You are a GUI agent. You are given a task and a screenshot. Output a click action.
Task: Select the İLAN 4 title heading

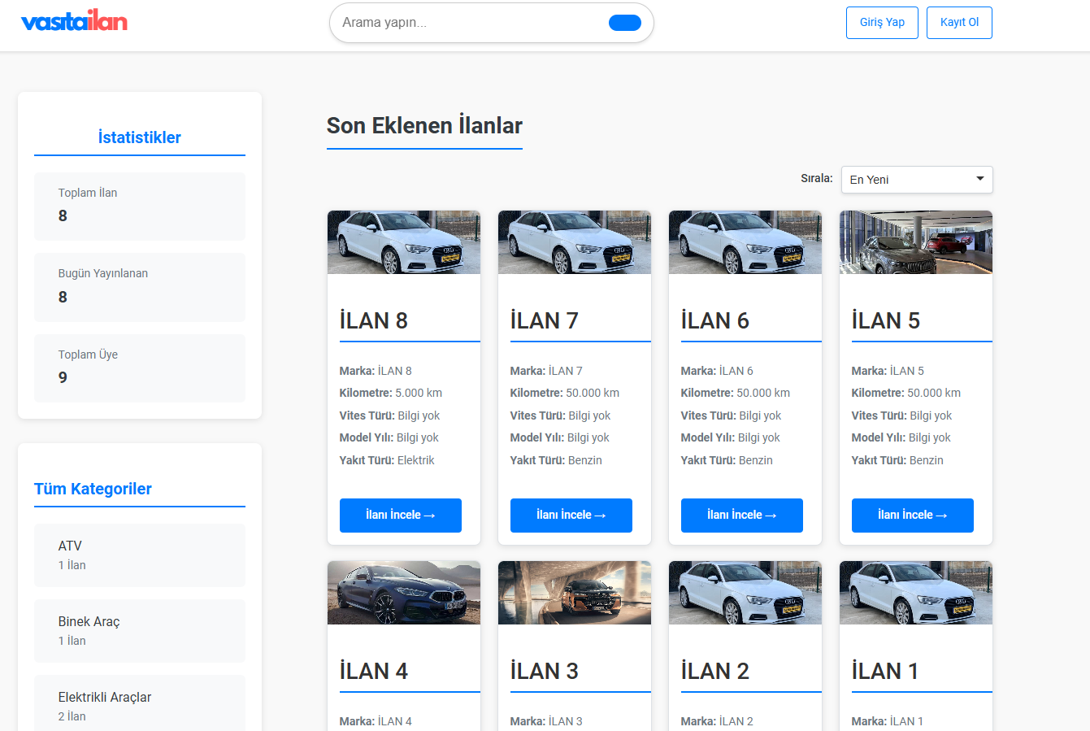coord(374,671)
